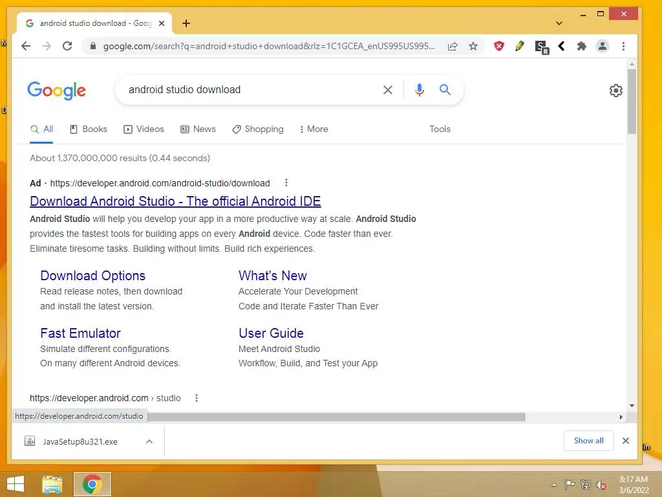Open the S R extension icon
Screen dimensions: 662x497
click(541, 47)
